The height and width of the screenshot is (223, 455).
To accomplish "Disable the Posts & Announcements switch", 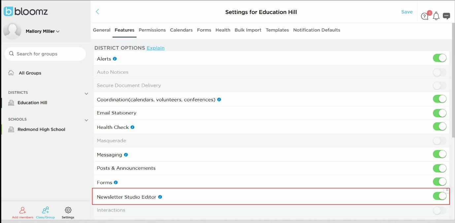I will pos(439,168).
